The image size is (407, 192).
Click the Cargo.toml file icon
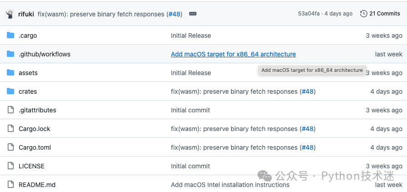pyautogui.click(x=10, y=147)
